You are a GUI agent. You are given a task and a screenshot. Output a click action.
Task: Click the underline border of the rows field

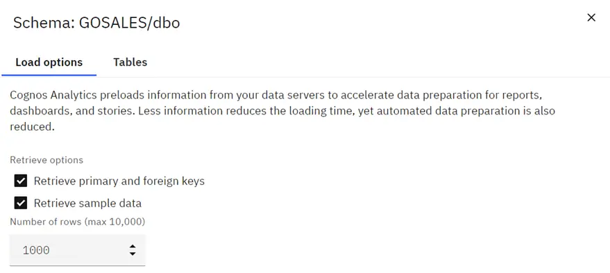(x=78, y=265)
